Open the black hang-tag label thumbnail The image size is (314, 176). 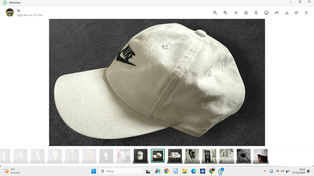point(209,156)
